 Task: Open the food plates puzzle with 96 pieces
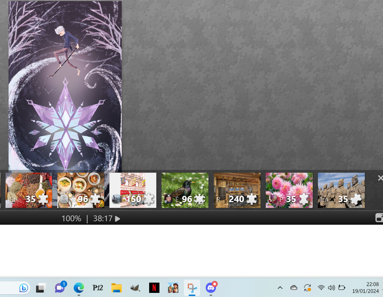point(81,190)
